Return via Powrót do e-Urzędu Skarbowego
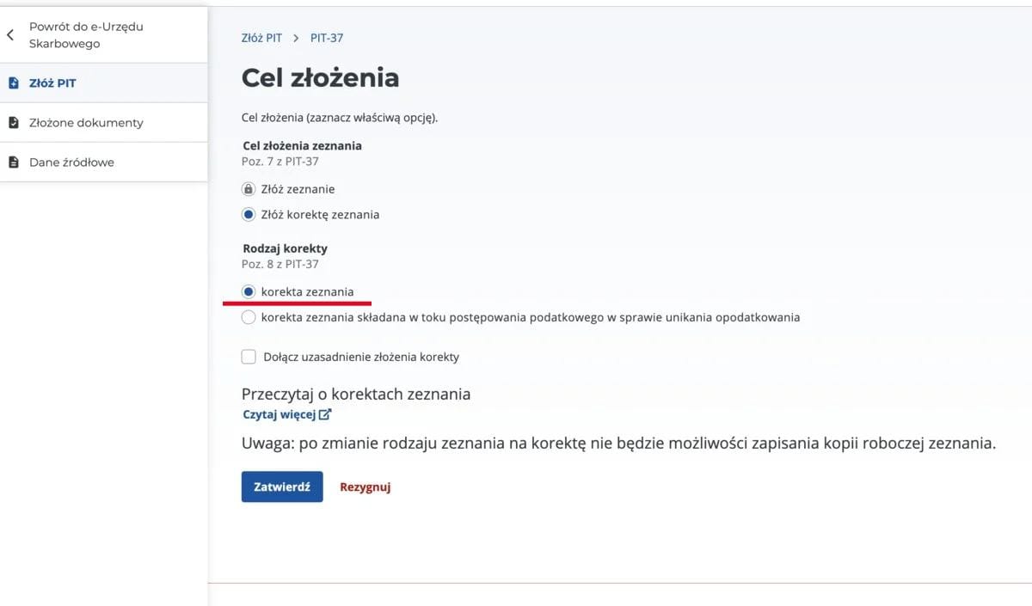This screenshot has height=606, width=1032. (x=104, y=35)
